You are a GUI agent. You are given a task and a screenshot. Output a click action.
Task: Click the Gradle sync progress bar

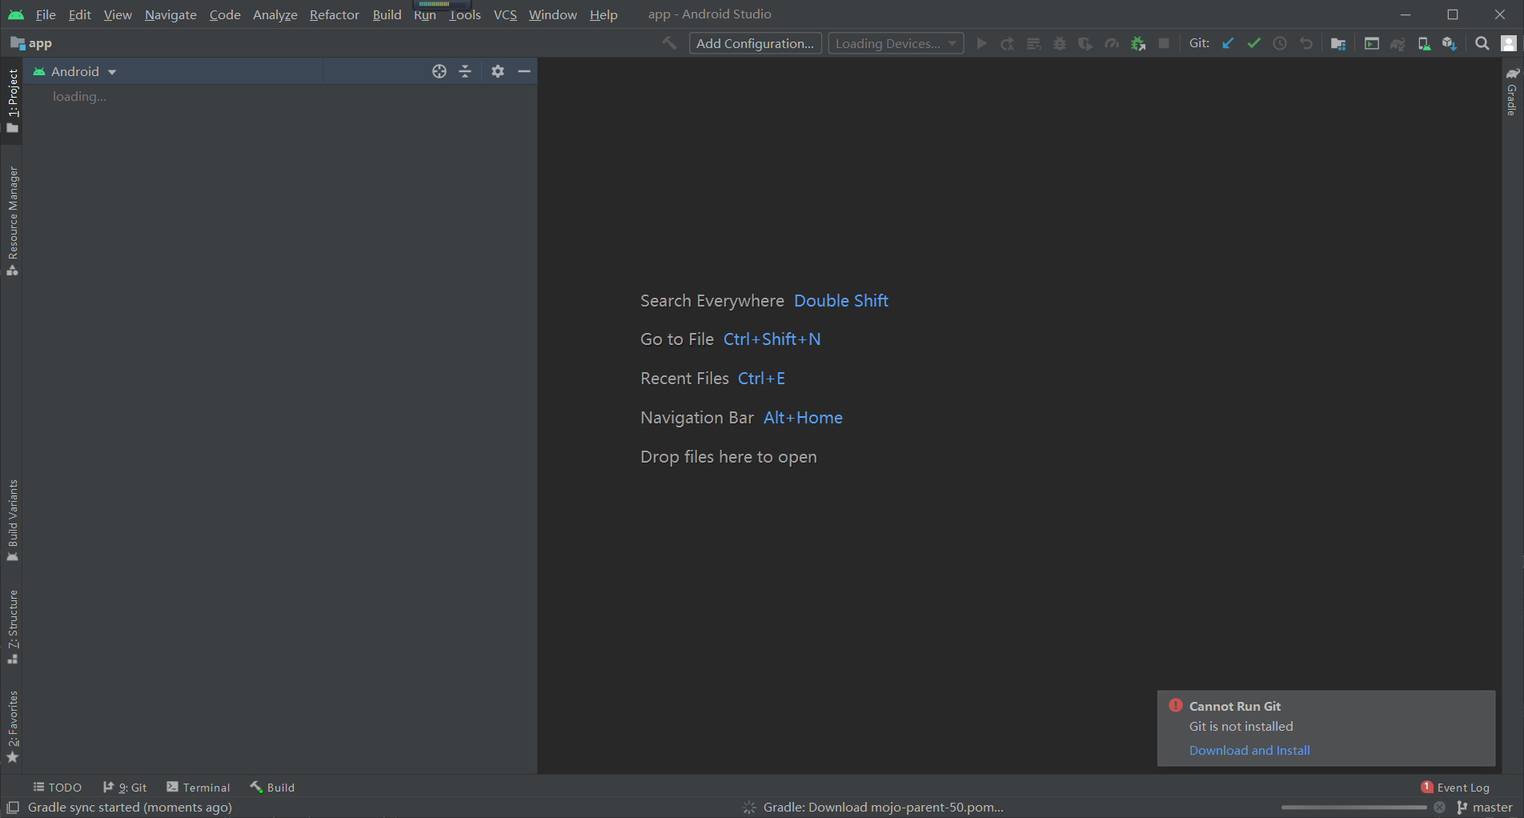pos(1354,808)
